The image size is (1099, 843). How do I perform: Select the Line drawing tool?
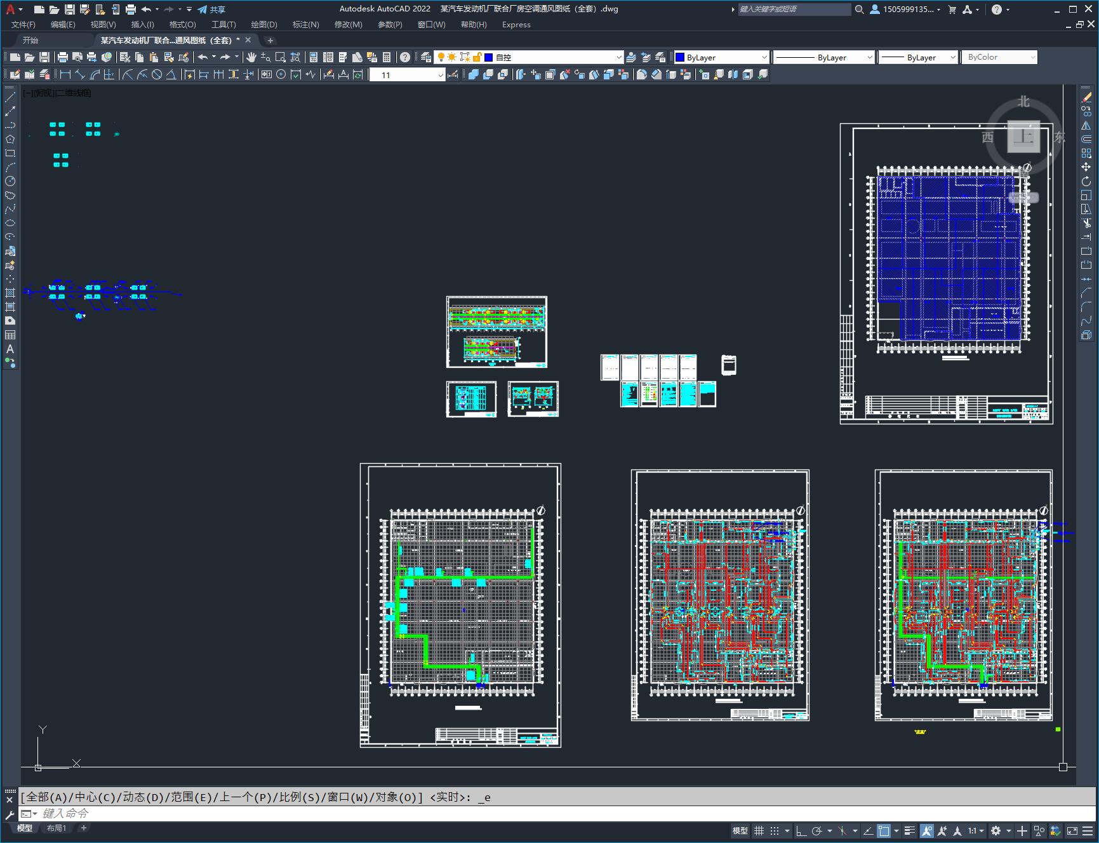point(10,97)
